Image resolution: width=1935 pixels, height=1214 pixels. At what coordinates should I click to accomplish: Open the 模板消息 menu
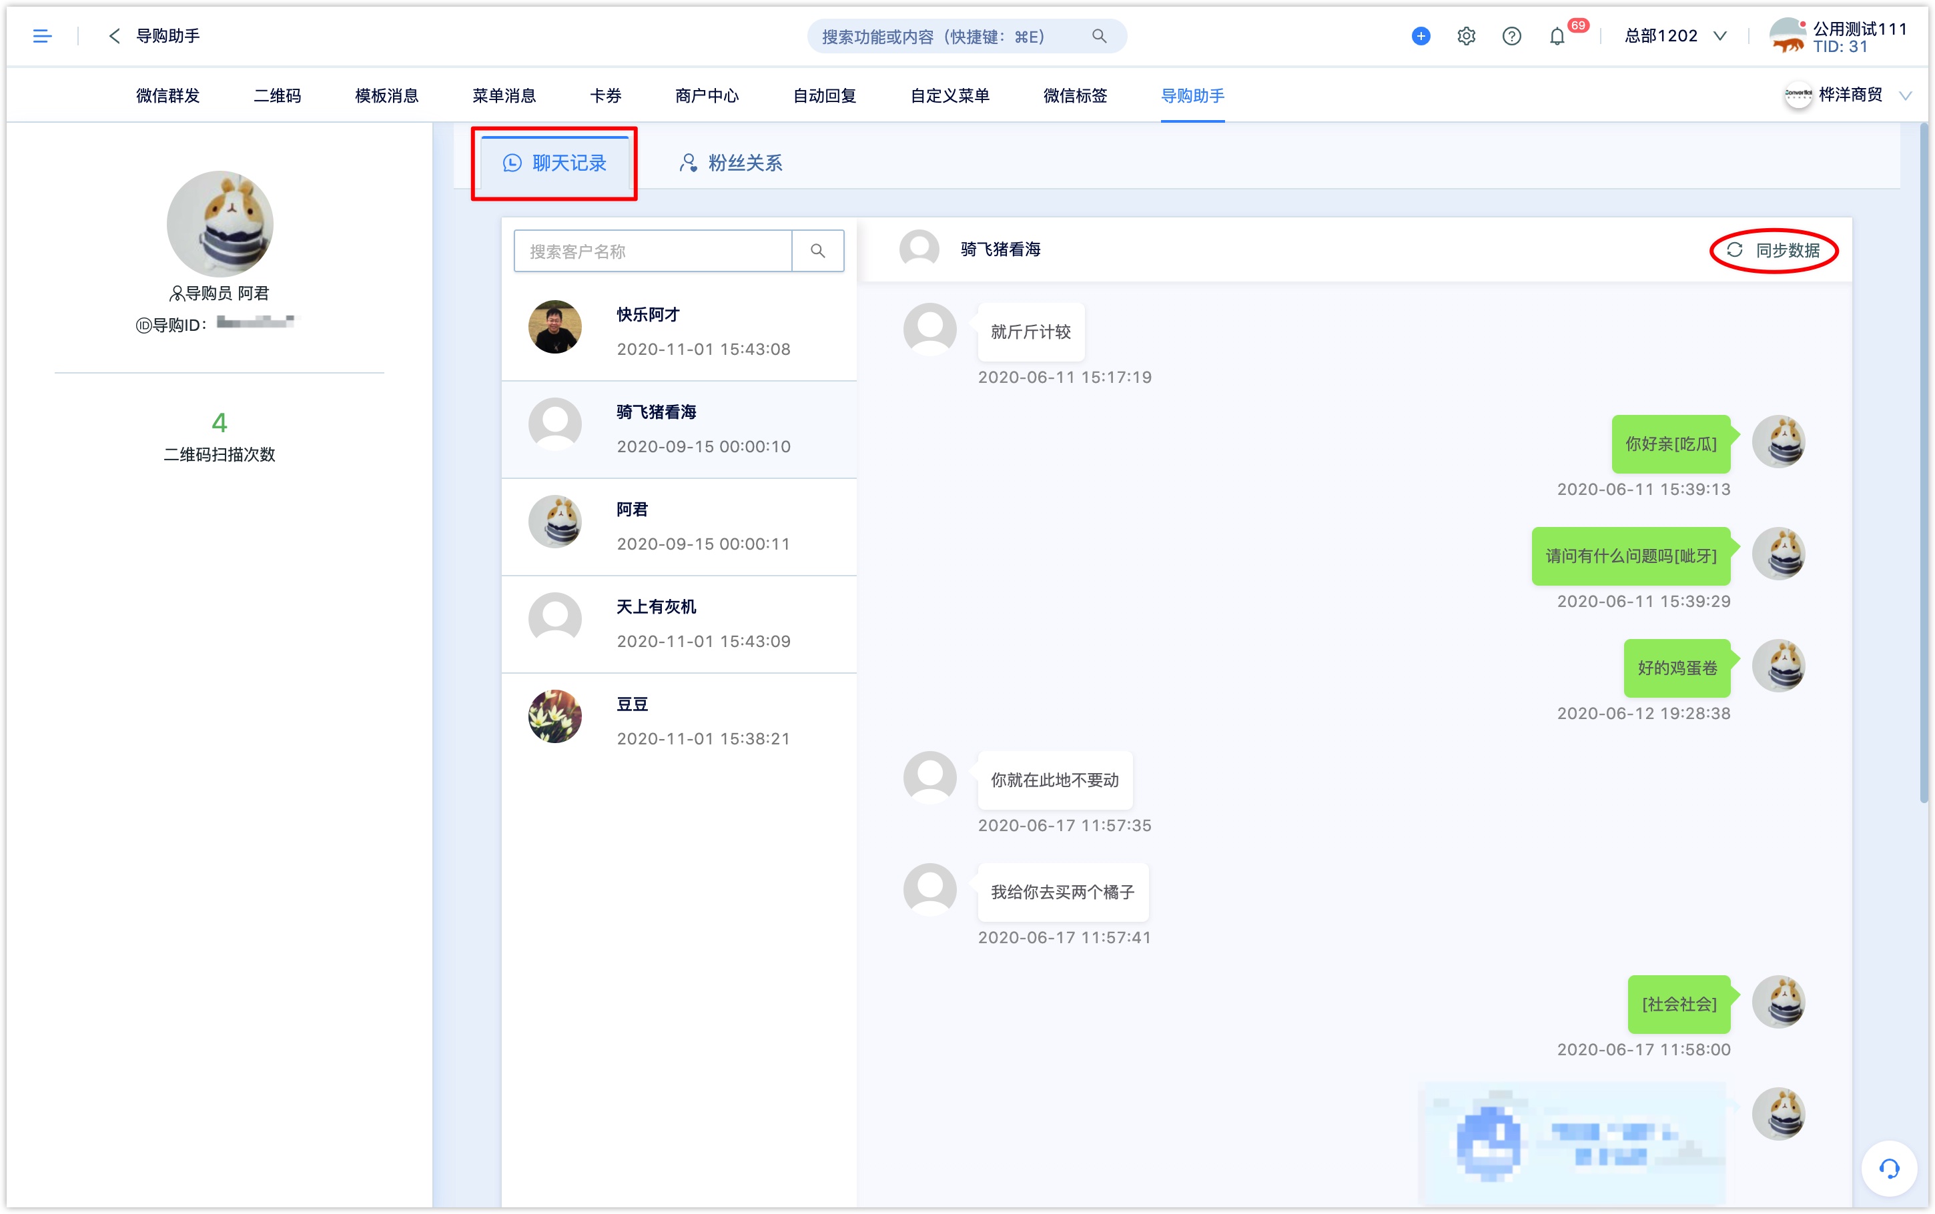pos(386,95)
